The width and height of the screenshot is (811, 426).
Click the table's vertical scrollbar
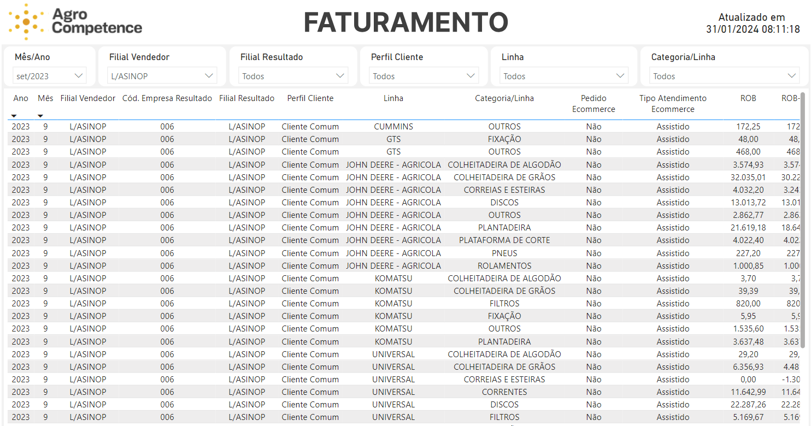click(x=803, y=220)
